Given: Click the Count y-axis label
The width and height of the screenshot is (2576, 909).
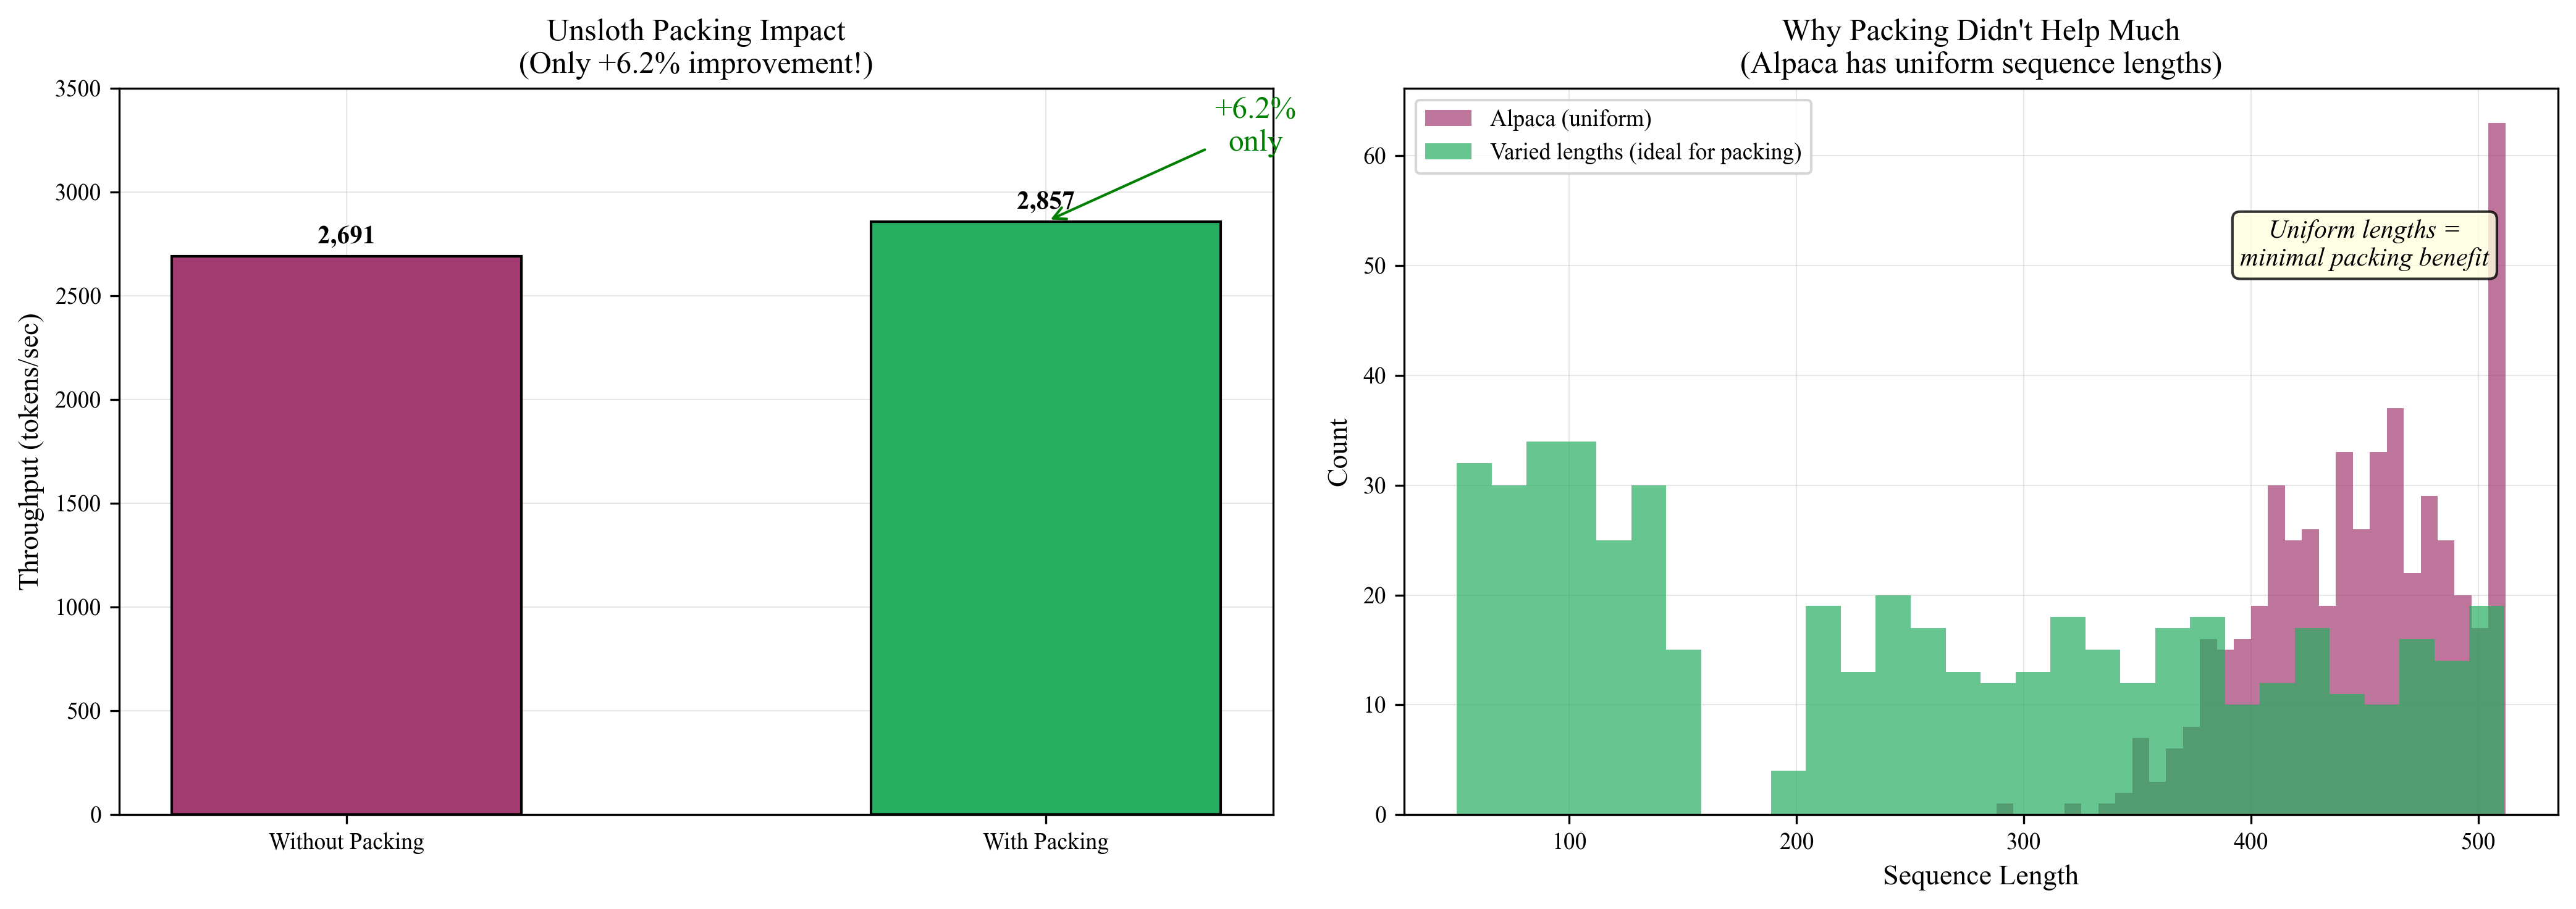Looking at the screenshot, I should pyautogui.click(x=1338, y=452).
